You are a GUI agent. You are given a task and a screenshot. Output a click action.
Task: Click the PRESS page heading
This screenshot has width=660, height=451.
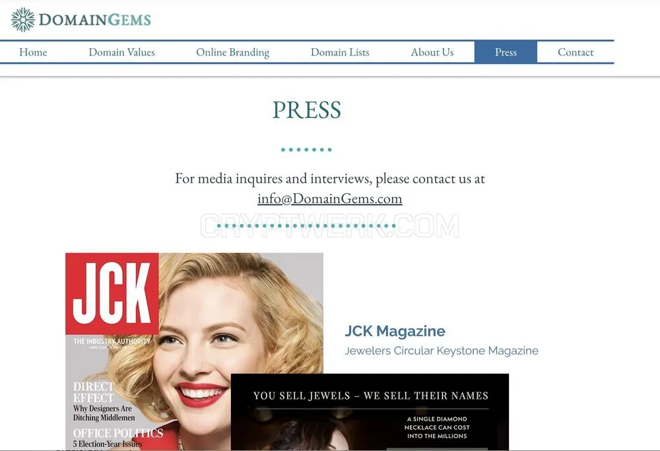(x=306, y=110)
